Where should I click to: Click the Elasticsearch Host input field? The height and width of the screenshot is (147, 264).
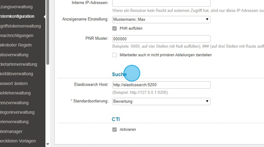(161, 85)
